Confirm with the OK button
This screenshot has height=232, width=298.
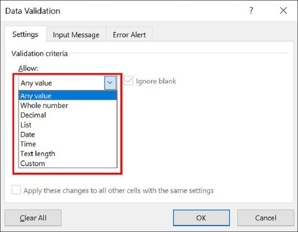pos(201,218)
